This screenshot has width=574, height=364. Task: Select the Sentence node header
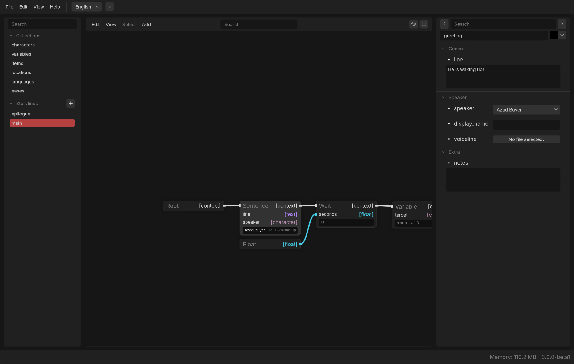click(270, 206)
